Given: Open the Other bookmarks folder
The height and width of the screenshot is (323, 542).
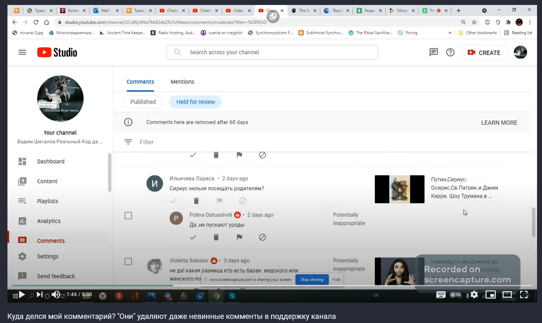Looking at the screenshot, I should pos(477,33).
